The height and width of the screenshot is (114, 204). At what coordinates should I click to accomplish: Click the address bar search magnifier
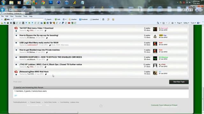point(184,10)
